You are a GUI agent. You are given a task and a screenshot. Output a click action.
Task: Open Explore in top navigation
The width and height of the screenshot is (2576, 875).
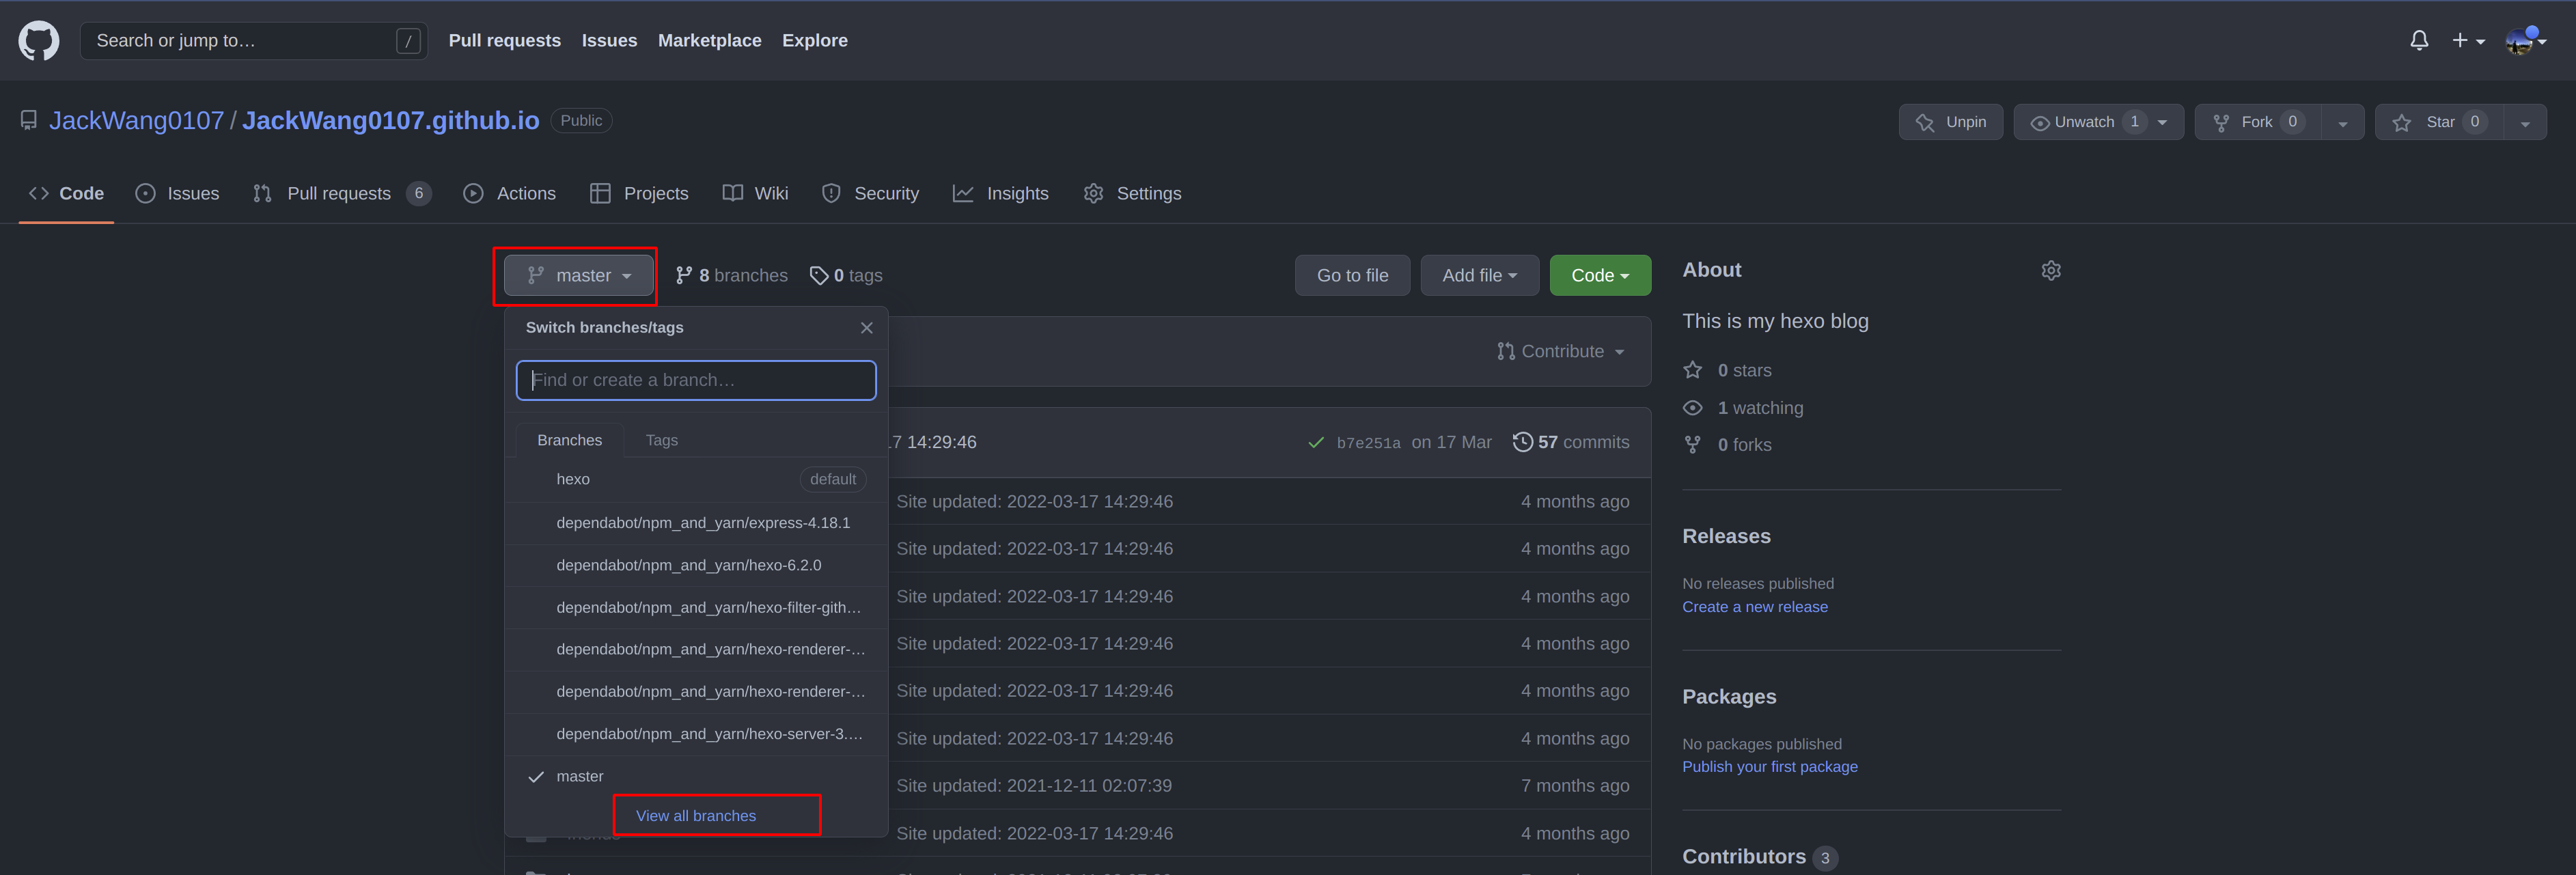tap(815, 41)
